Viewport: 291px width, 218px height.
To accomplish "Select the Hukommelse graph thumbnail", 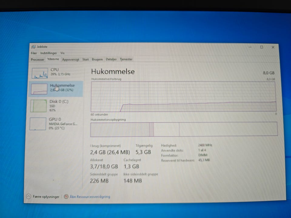I will click(39, 89).
